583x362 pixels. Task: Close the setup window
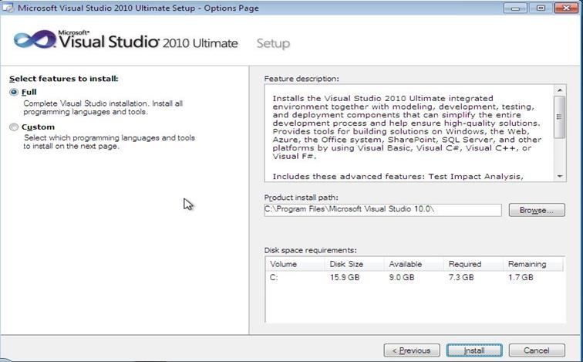click(566, 8)
